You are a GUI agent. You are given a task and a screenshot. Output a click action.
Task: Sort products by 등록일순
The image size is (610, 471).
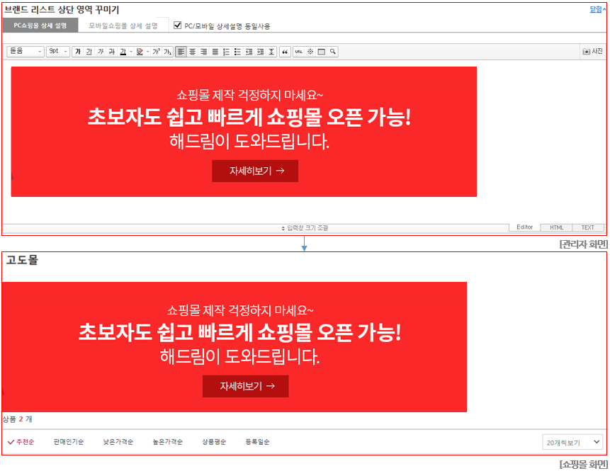258,442
